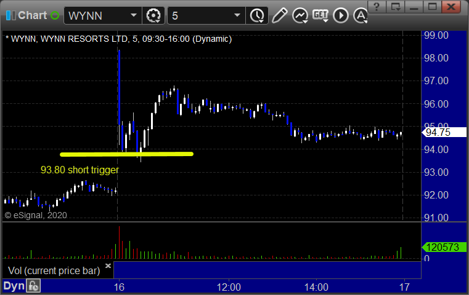Click the 98.00 price axis label
This screenshot has height=295, width=469.
[436, 58]
